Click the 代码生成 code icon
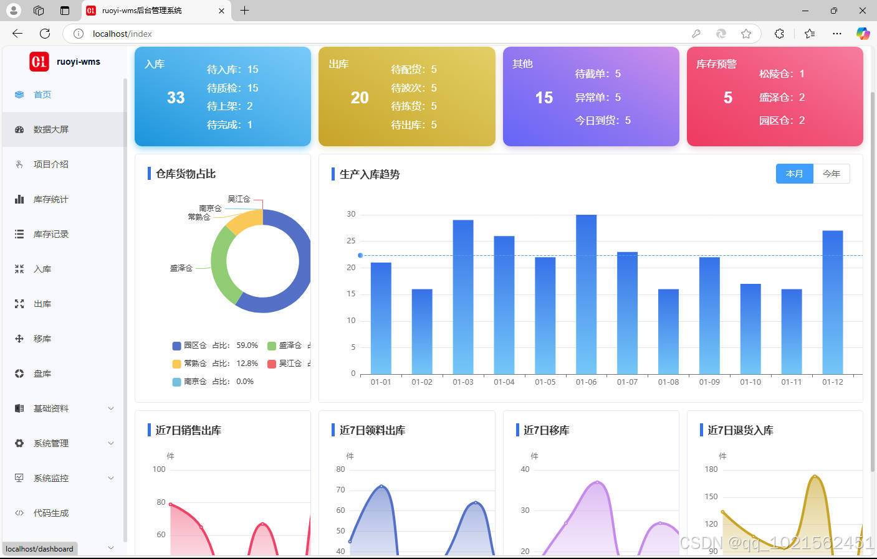 click(19, 513)
